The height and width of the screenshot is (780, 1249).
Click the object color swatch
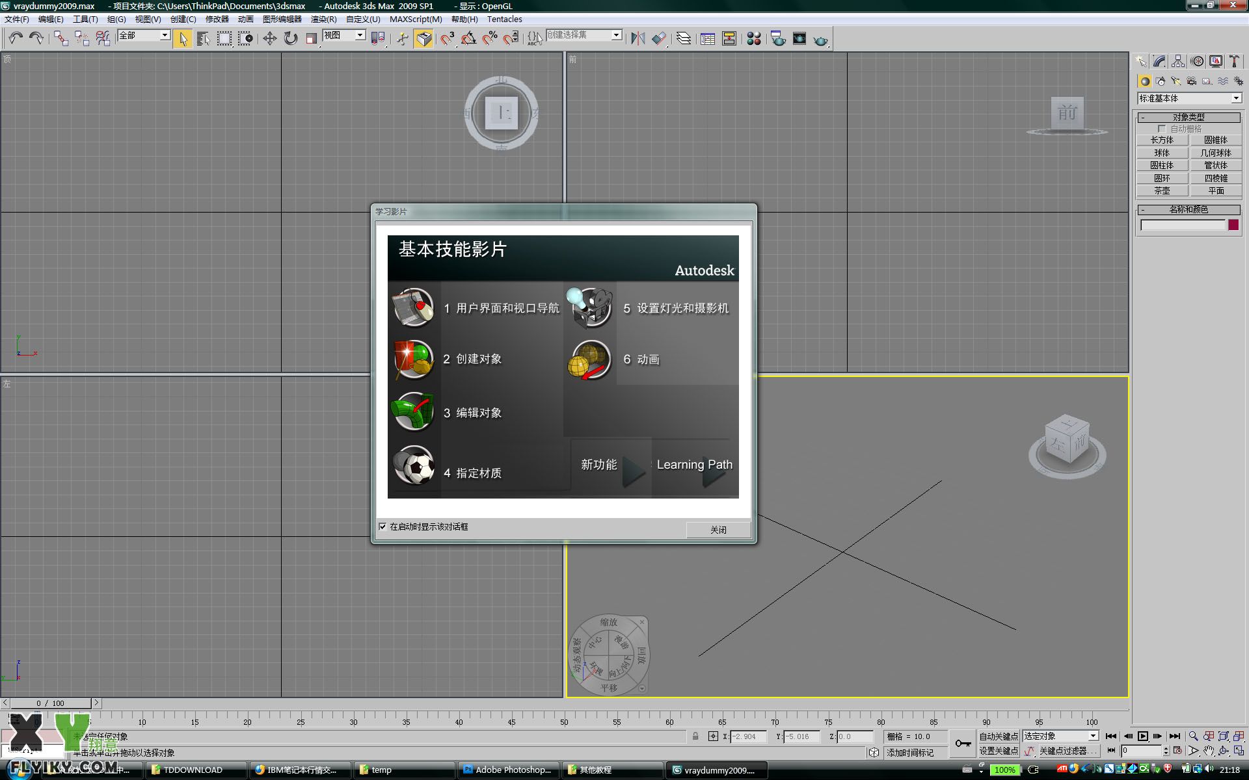tap(1233, 225)
